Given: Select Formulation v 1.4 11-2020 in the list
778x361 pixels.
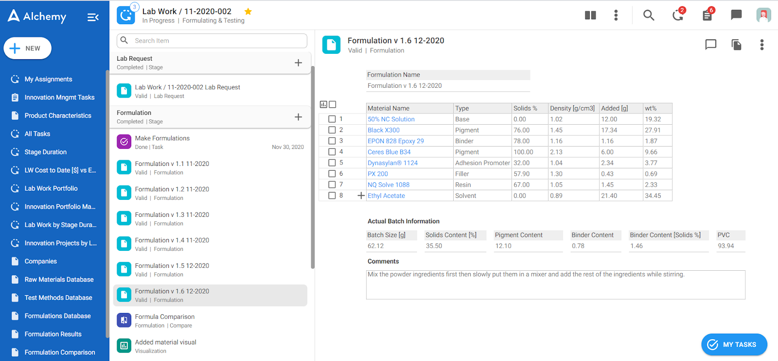Looking at the screenshot, I should pos(210,244).
